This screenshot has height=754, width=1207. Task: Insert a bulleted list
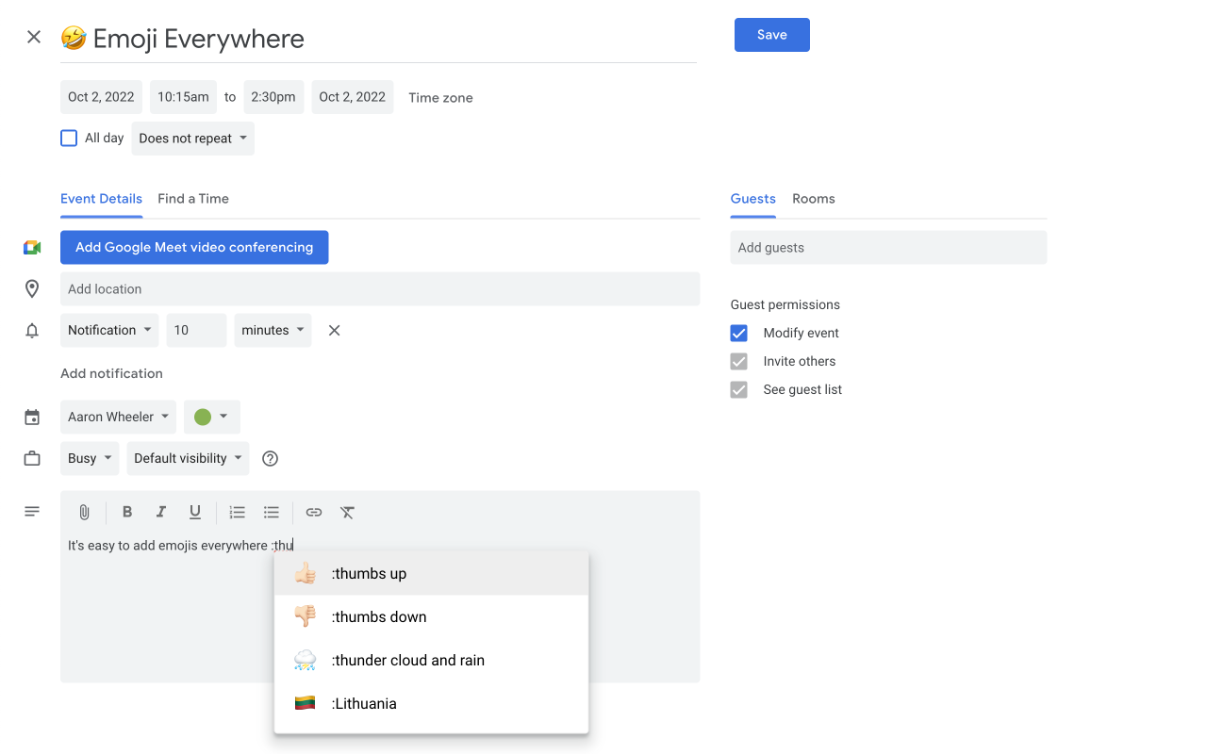click(x=272, y=512)
